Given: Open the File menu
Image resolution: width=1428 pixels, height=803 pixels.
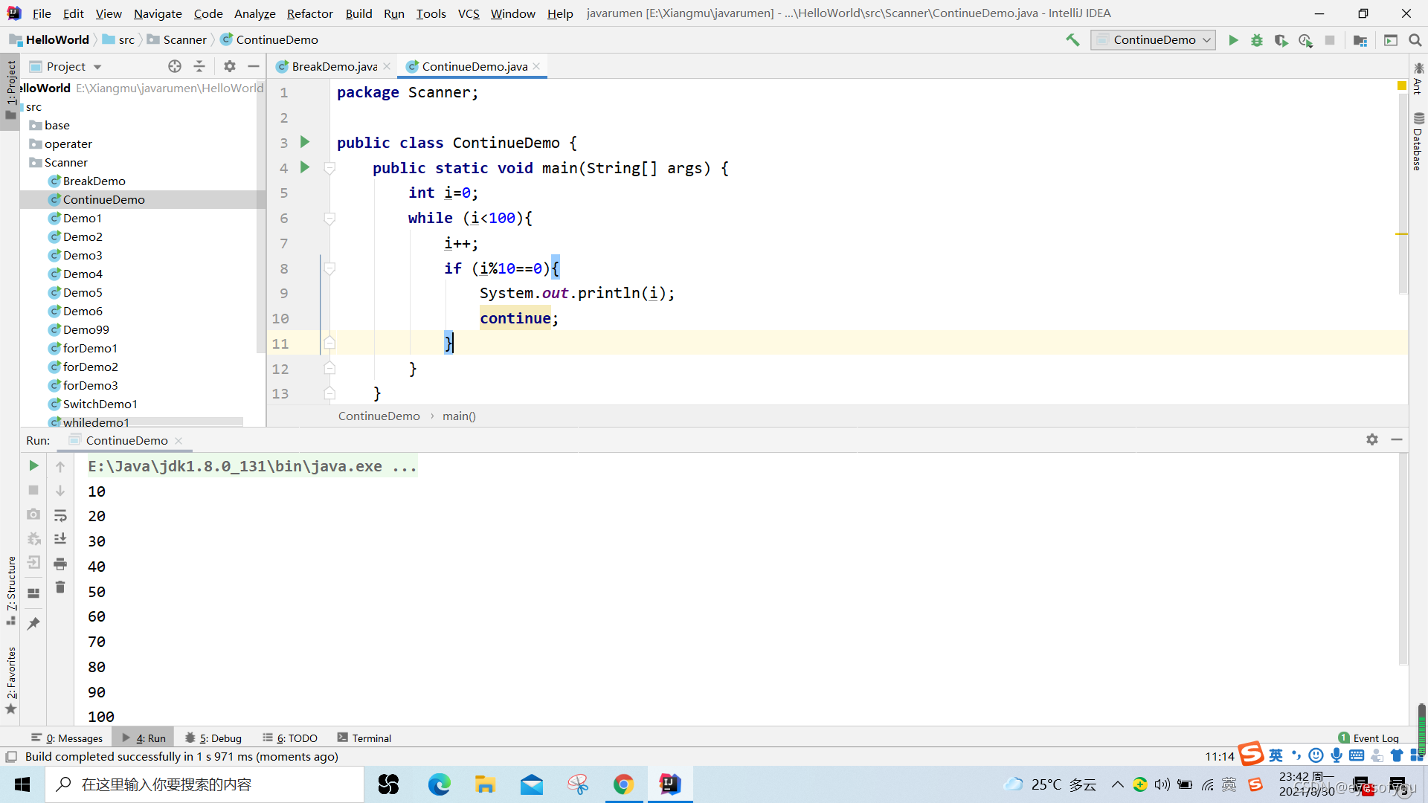Looking at the screenshot, I should coord(42,13).
